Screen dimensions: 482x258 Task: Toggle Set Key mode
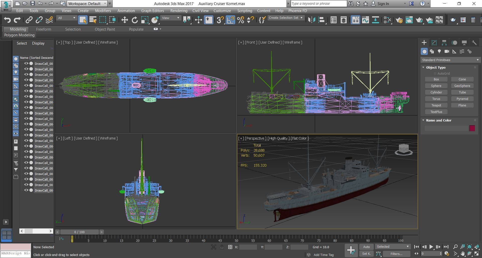coord(366,254)
